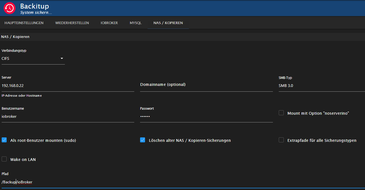Viewport: 365px width, 190px height.
Task: Open the Haupteinstellungen tab
Action: coord(24,23)
